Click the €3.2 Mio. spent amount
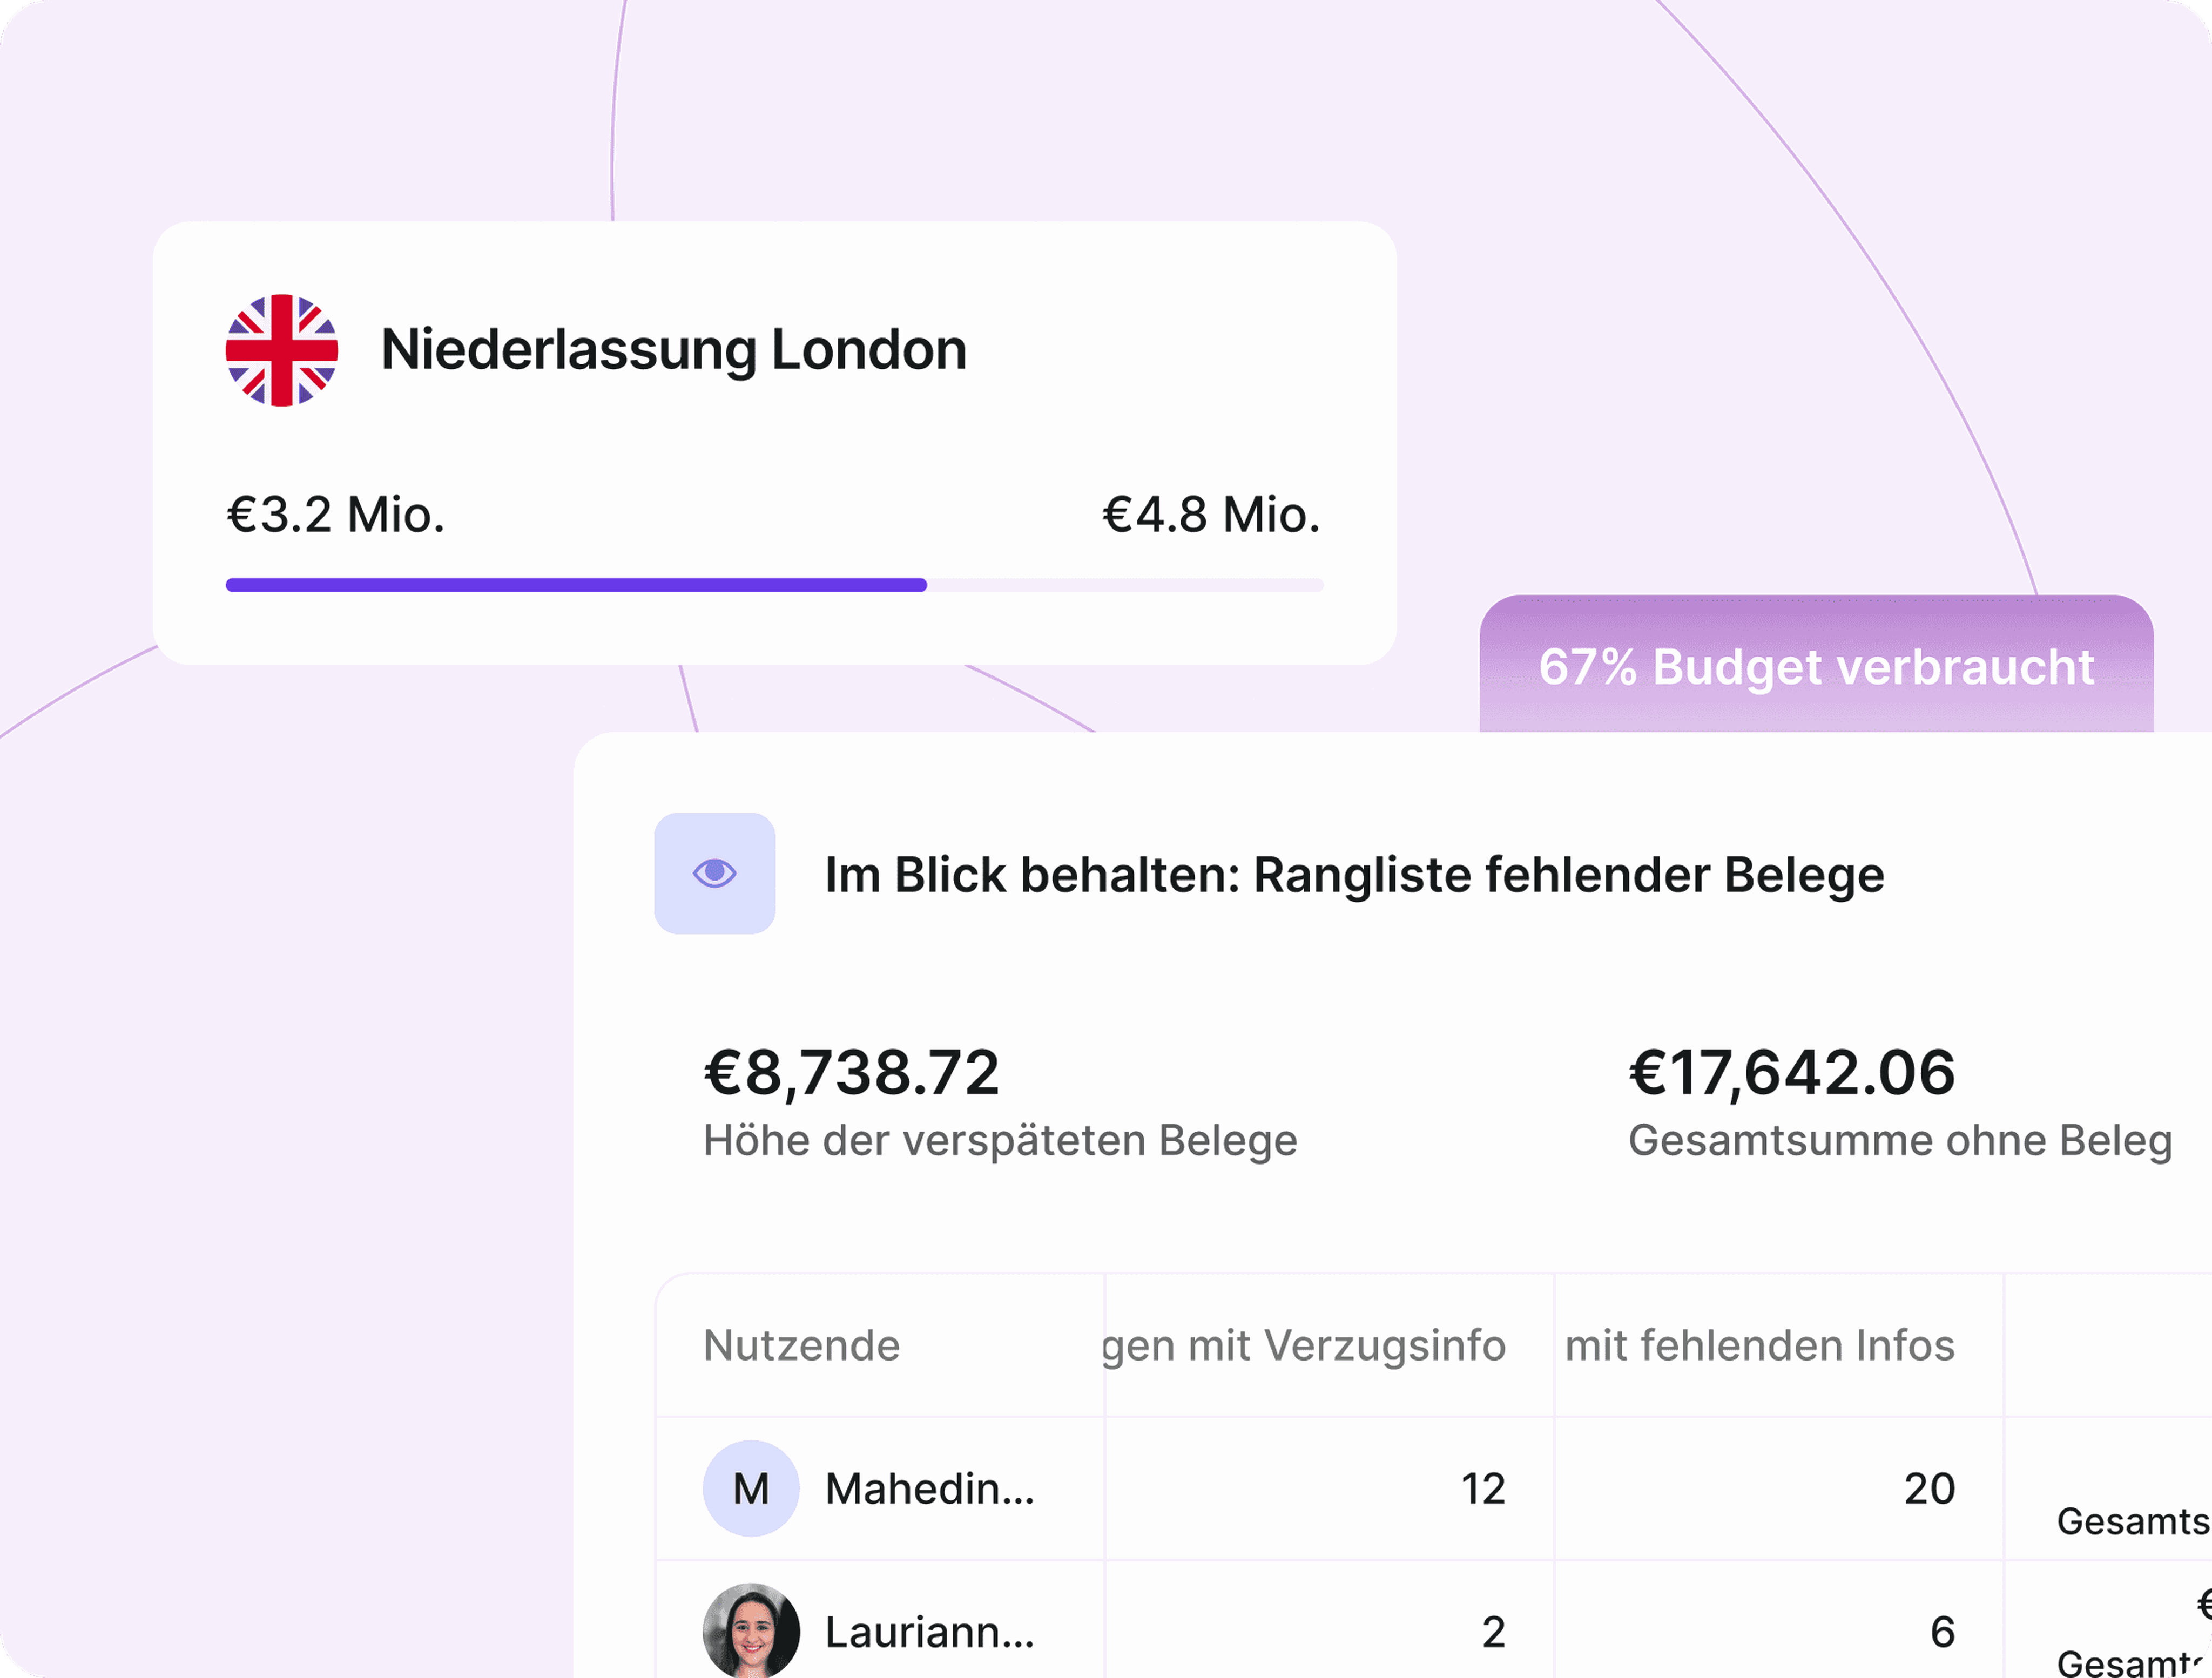The width and height of the screenshot is (2212, 1678). coord(336,514)
